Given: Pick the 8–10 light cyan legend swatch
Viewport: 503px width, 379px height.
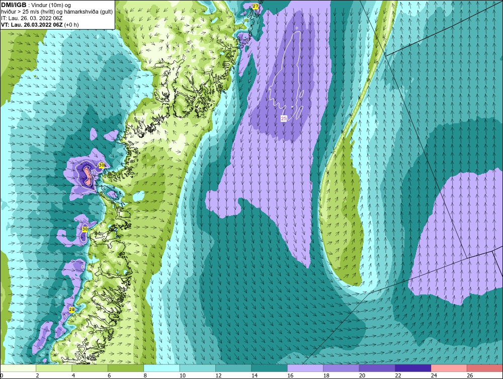Looking at the screenshot, I should pyautogui.click(x=161, y=368).
